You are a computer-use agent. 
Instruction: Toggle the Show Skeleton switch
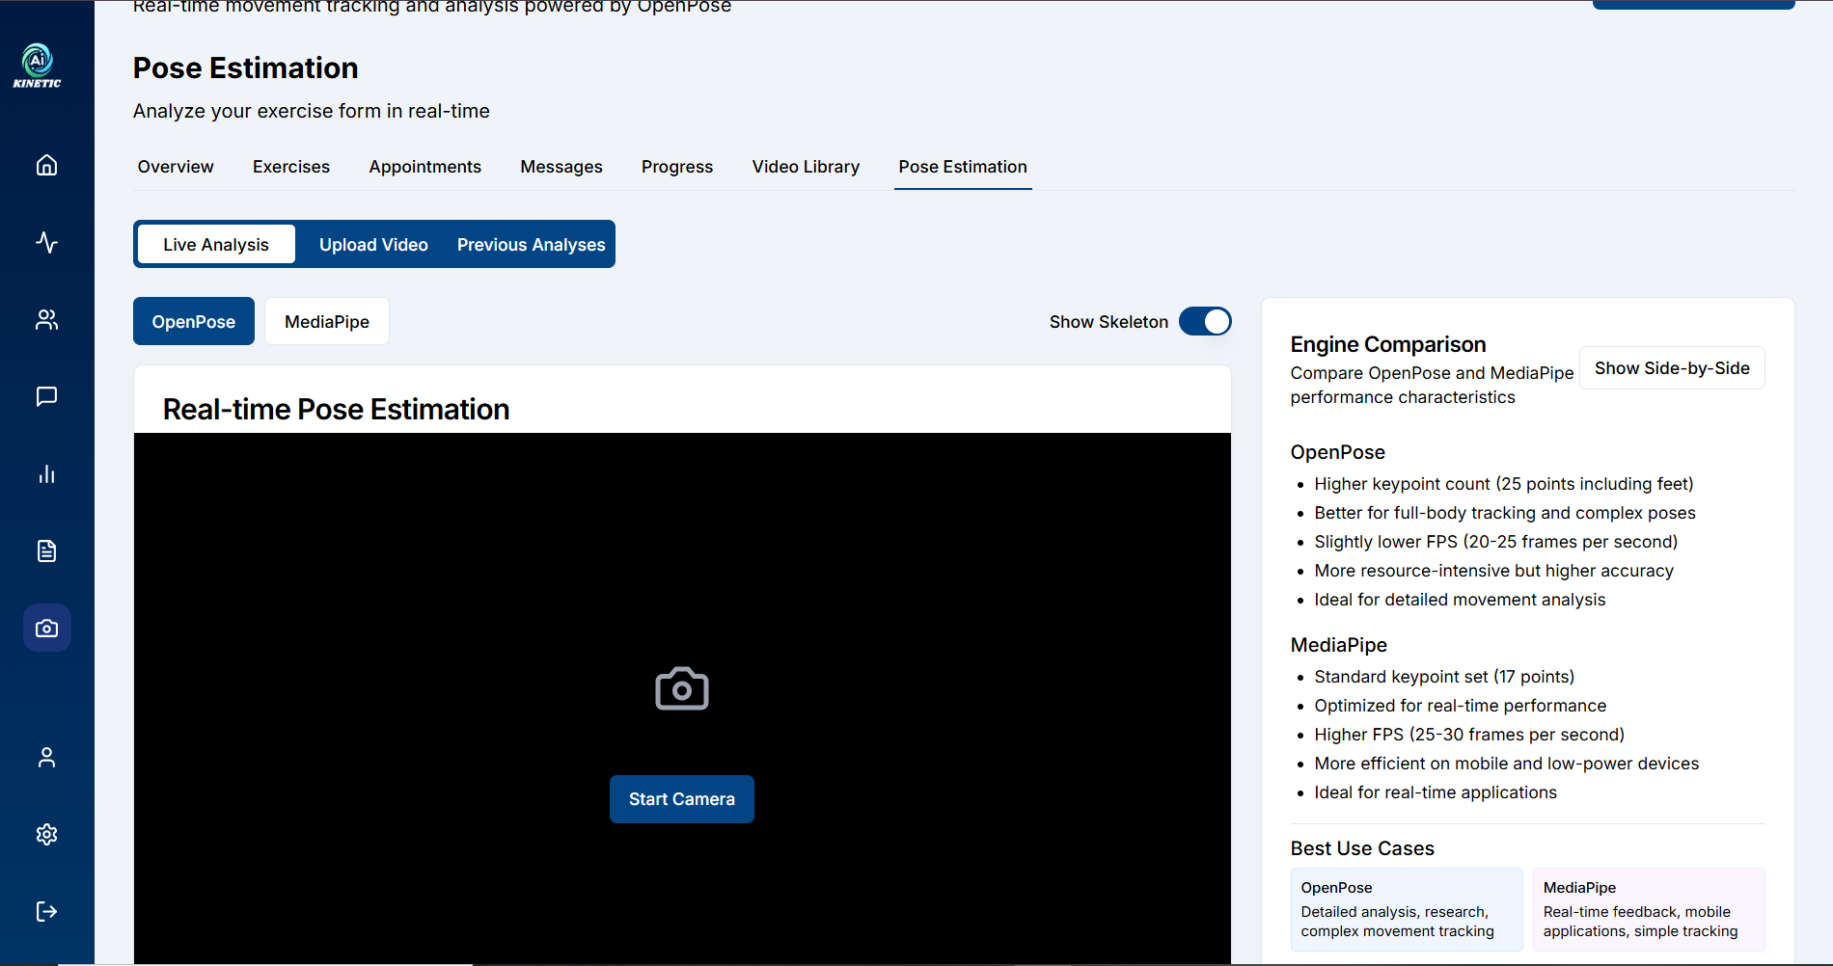click(x=1205, y=321)
